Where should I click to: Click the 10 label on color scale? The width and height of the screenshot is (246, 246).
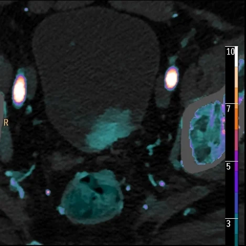point(230,52)
